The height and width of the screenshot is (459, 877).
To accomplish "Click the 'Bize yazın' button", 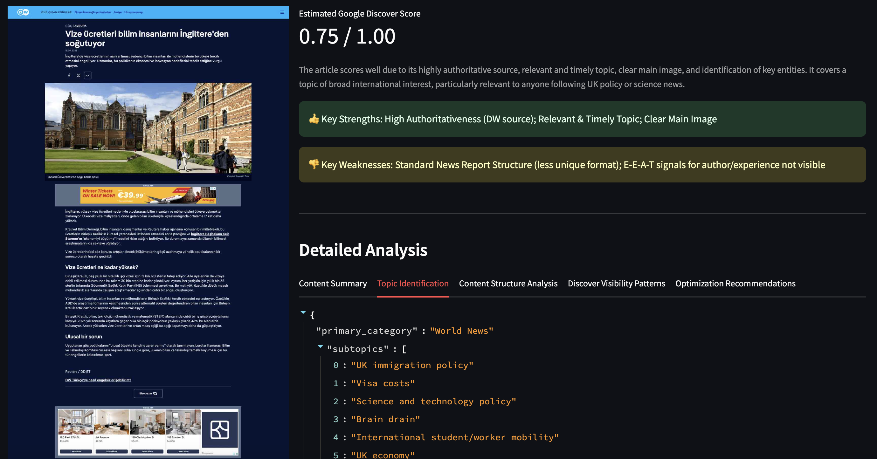I will tap(148, 393).
